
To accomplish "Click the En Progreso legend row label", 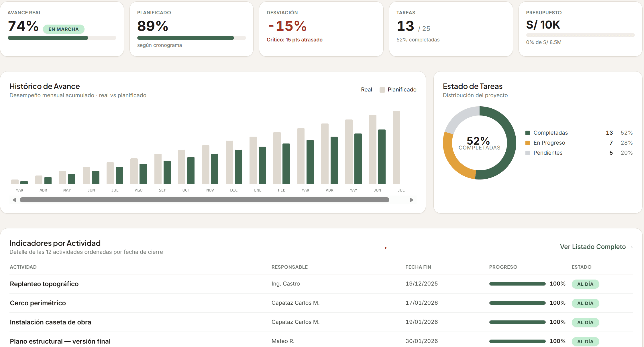I will pos(549,143).
